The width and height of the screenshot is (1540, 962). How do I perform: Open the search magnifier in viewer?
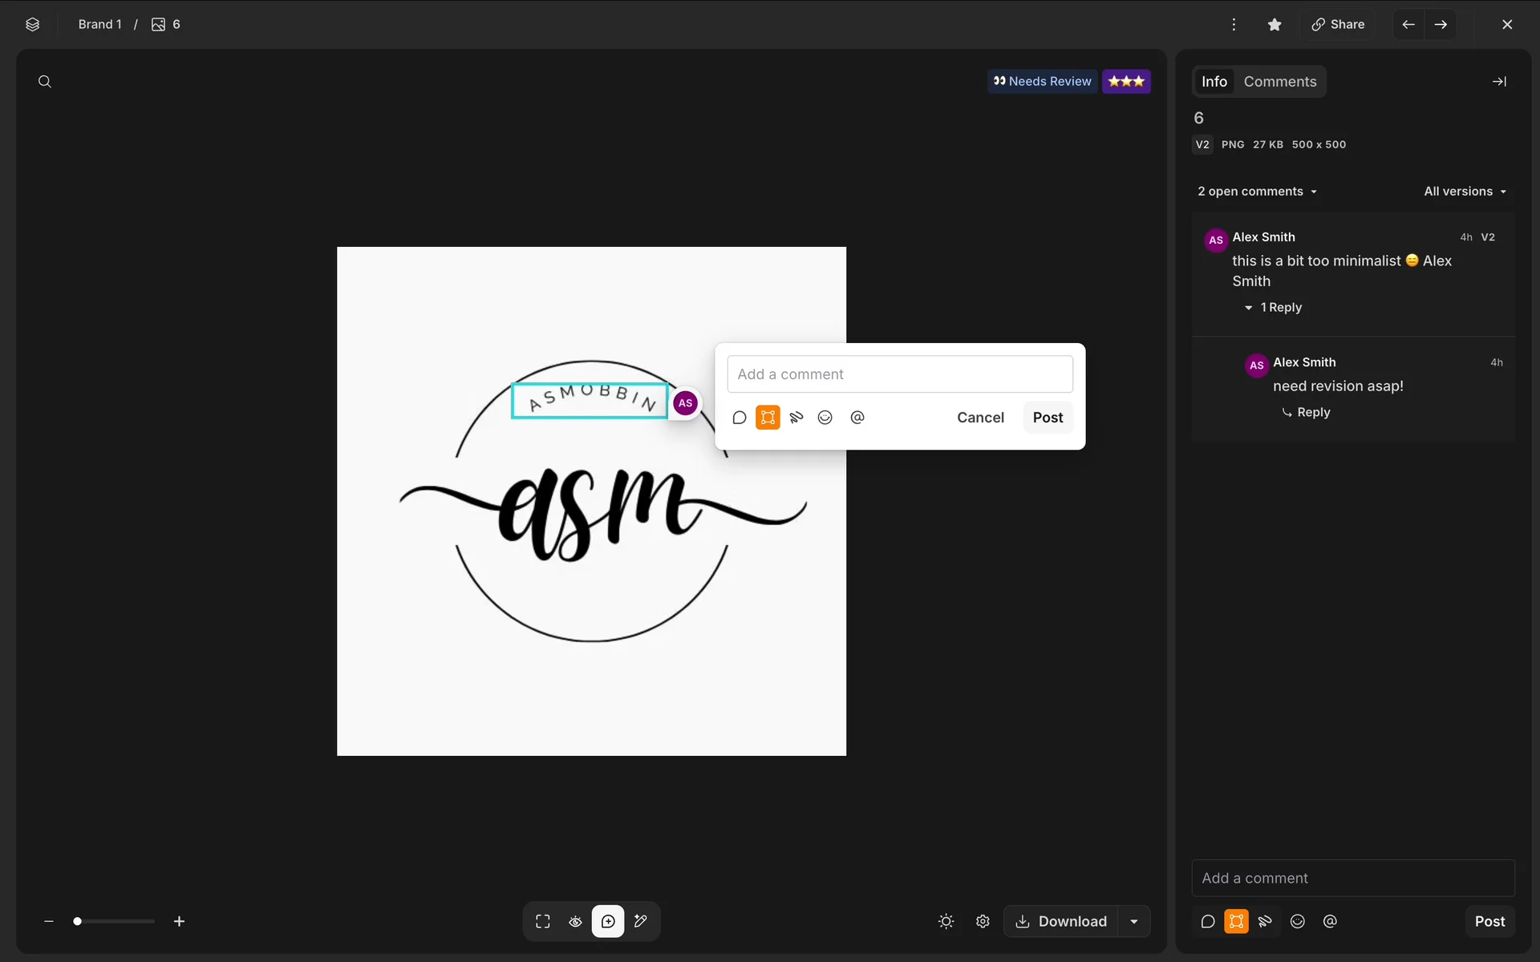[x=45, y=82]
